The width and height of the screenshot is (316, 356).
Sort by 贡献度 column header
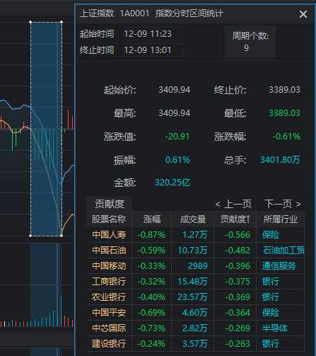pyautogui.click(x=235, y=219)
